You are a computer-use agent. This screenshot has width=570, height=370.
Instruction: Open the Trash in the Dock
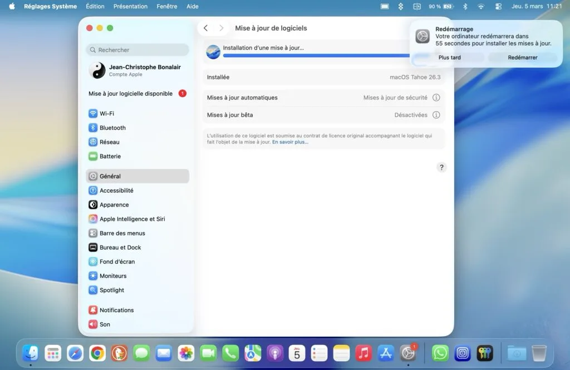click(x=539, y=353)
